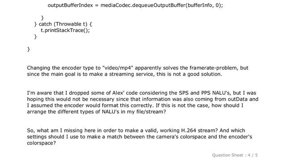Click the 't.printStackTrace();' line
This screenshot has width=286, height=161.
click(x=65, y=30)
